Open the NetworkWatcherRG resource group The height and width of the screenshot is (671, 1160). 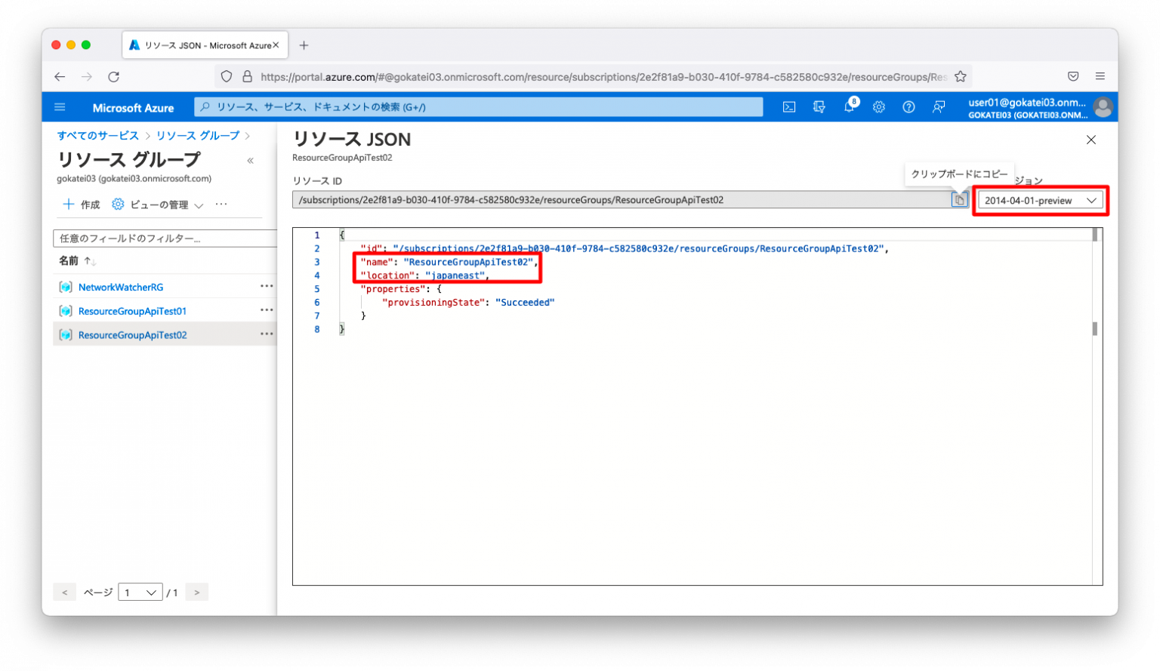tap(120, 287)
